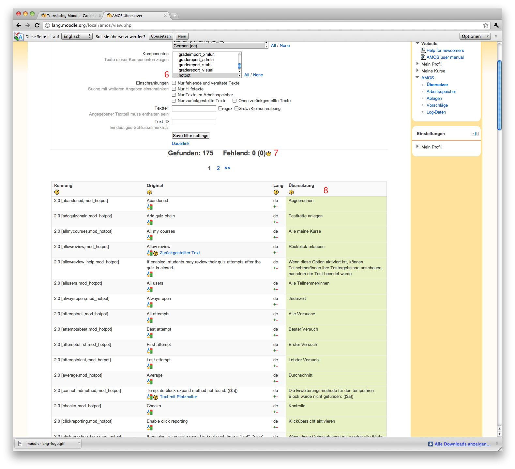
Task: Reload the page with the refresh icon
Action: tap(37, 25)
